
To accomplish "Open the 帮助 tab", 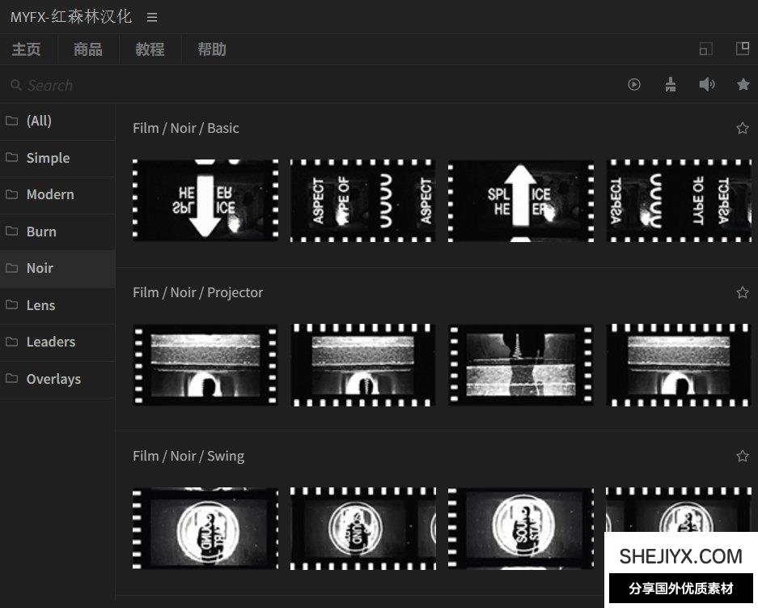I will [212, 49].
